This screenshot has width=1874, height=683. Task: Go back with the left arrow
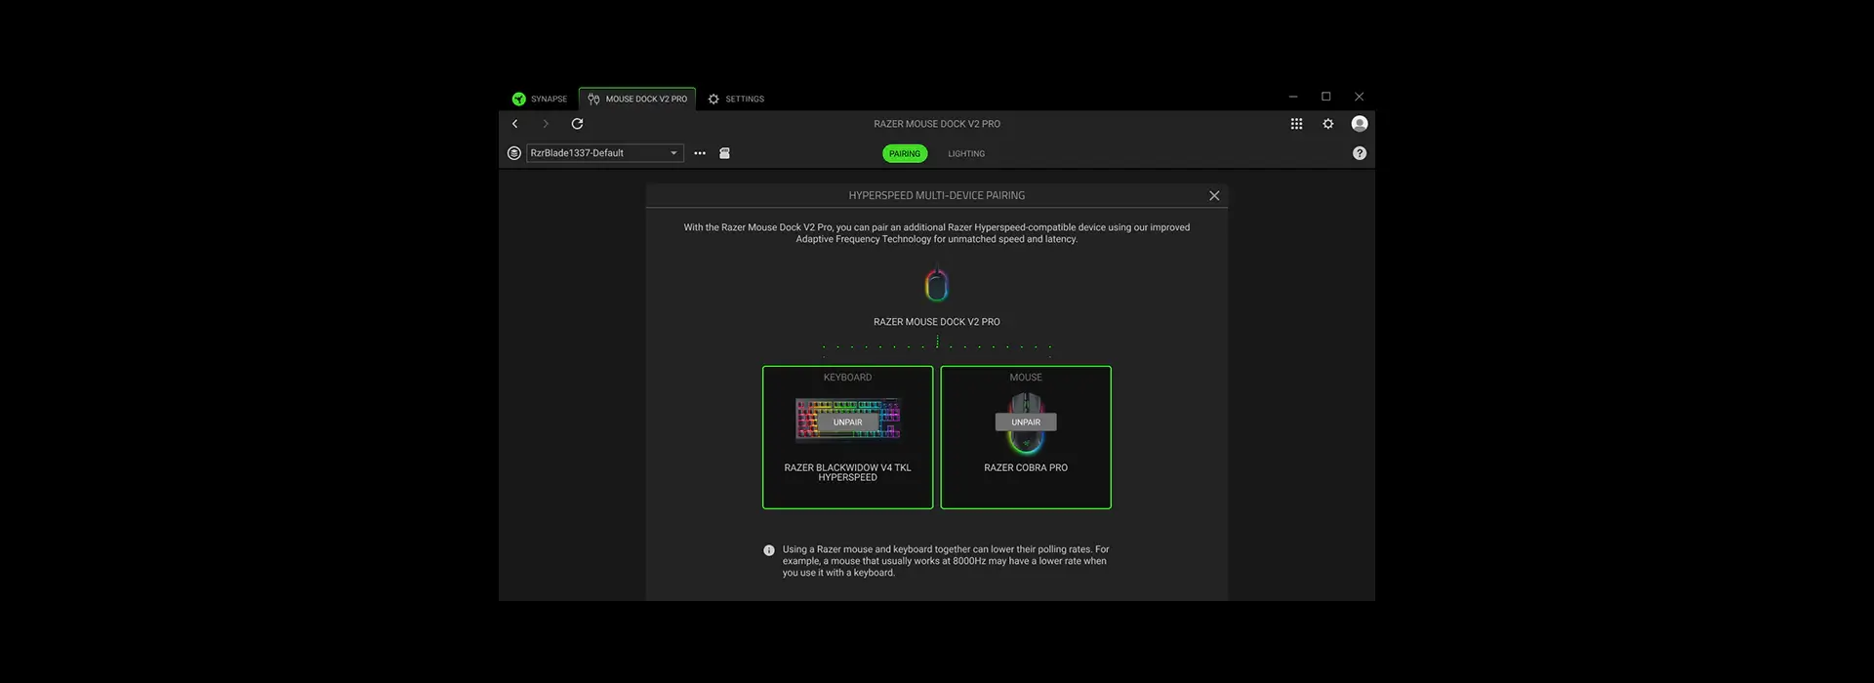pyautogui.click(x=515, y=124)
